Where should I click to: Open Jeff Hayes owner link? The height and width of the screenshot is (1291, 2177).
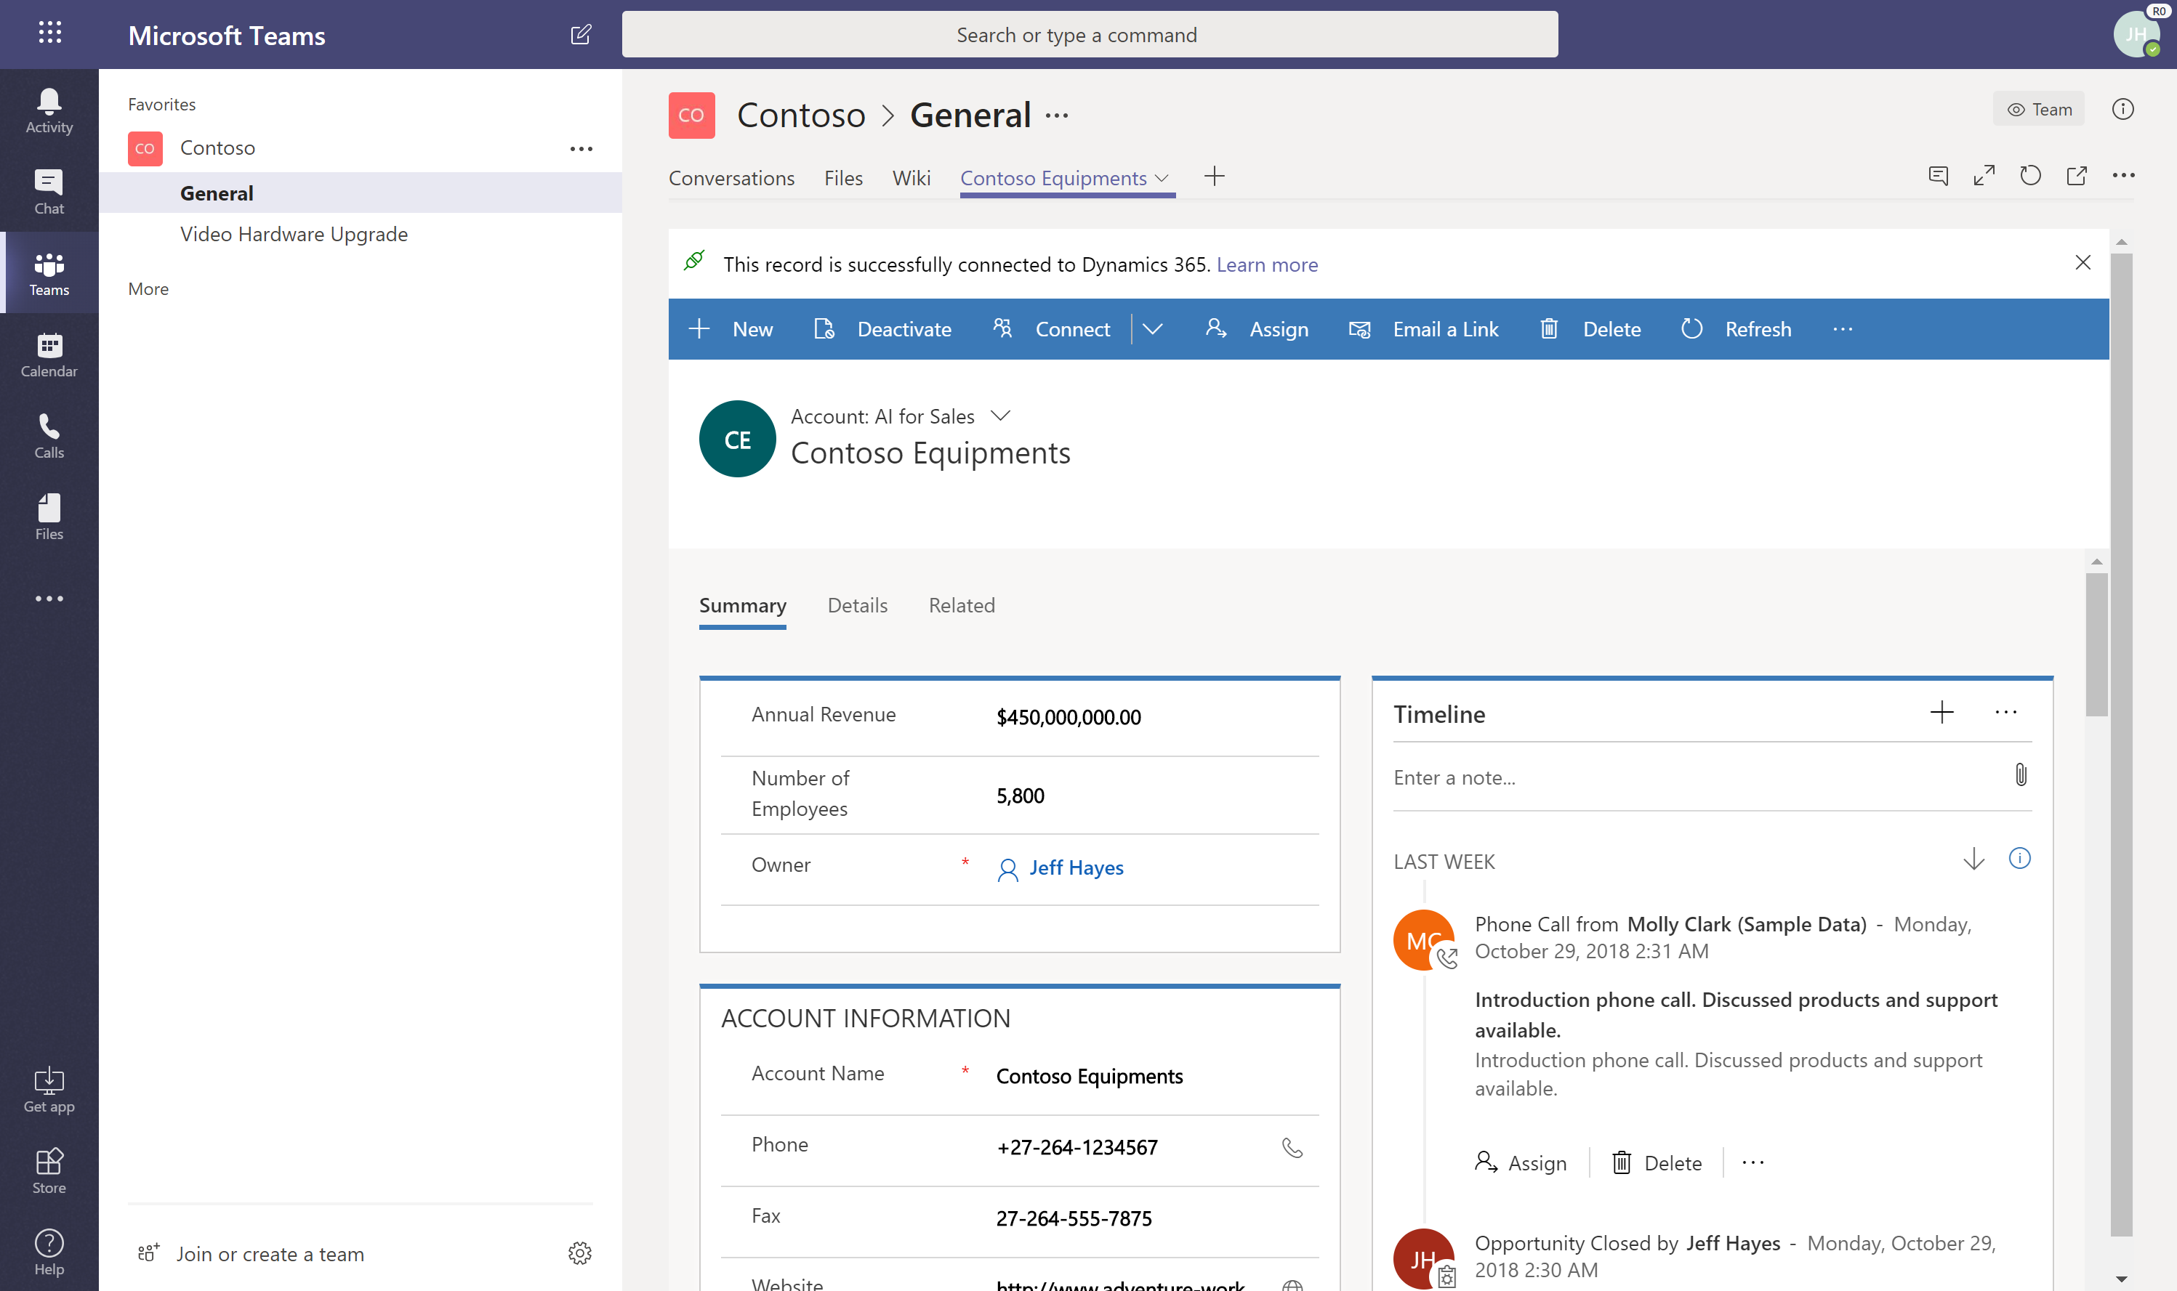click(x=1076, y=867)
